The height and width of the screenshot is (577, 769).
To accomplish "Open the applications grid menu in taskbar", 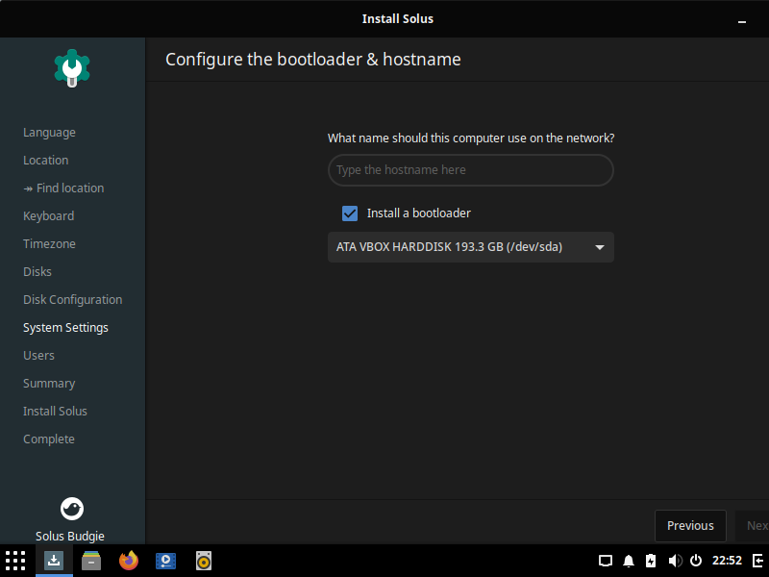I will pyautogui.click(x=15, y=561).
